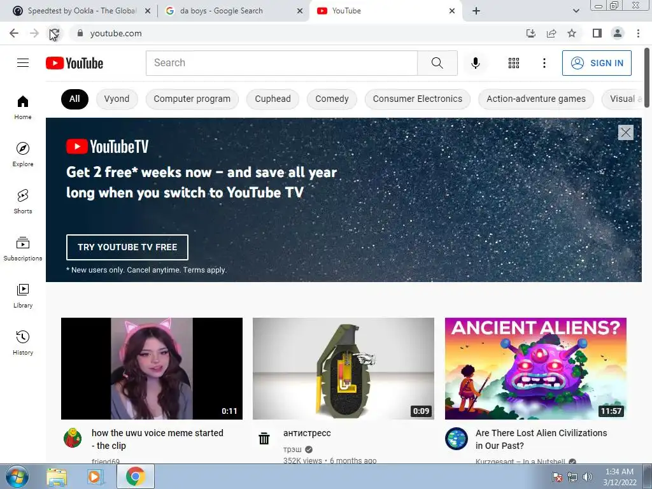The height and width of the screenshot is (489, 652).
Task: Click the YouTube logo
Action: [x=74, y=63]
